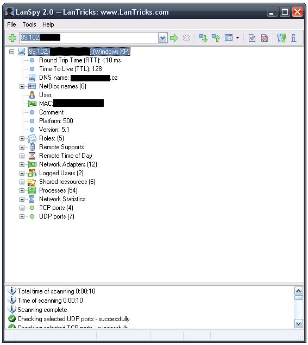Select 'Time of scanning 0:00:10' log line

pos(50,301)
